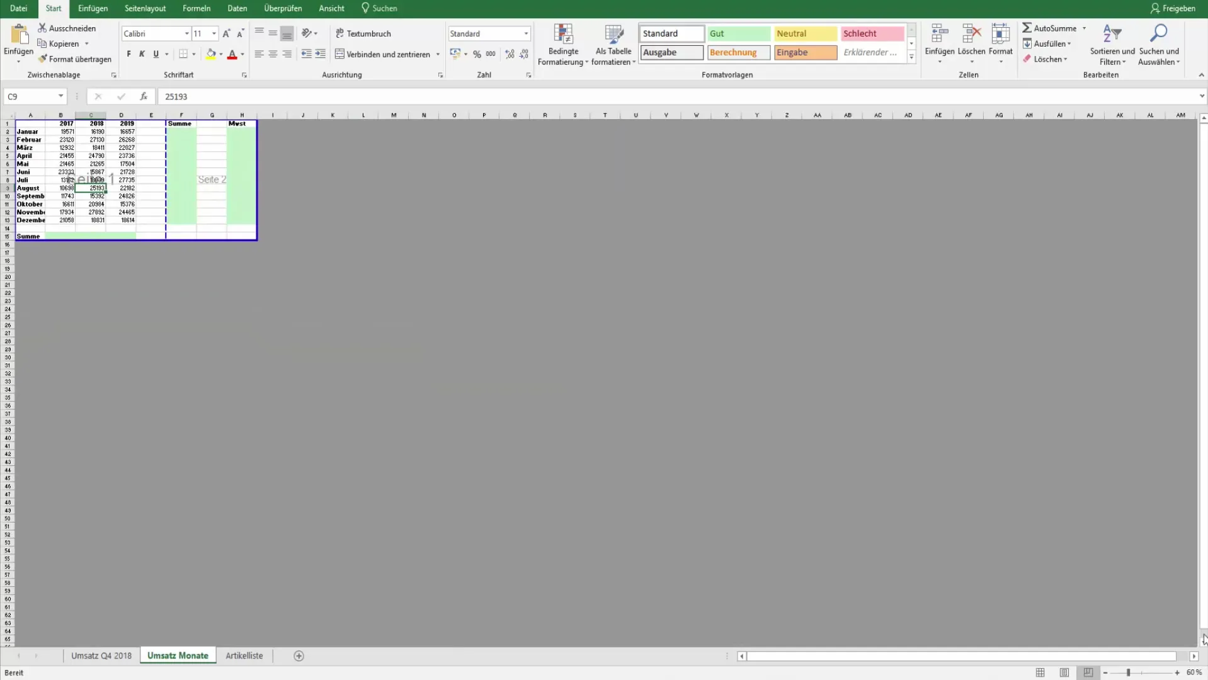Apply the Schlecht cell style
The width and height of the screenshot is (1208, 680).
point(872,33)
